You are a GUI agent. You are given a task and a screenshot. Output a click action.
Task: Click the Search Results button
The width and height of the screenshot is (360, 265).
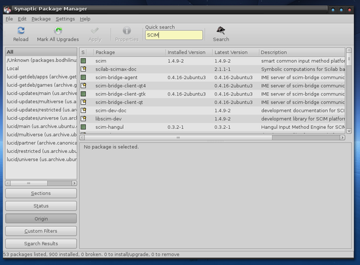coord(41,243)
